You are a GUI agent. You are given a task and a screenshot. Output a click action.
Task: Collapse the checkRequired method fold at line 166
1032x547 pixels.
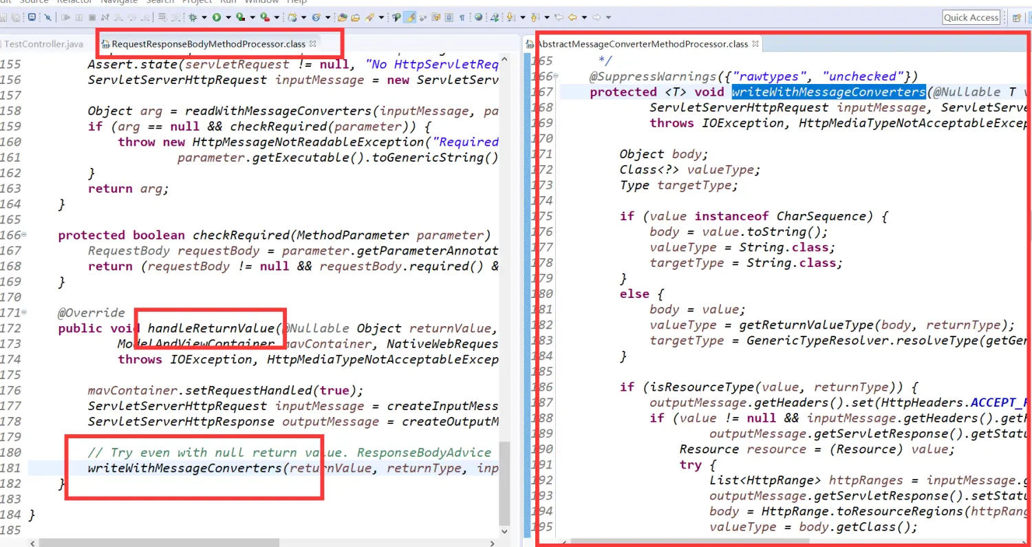point(25,235)
